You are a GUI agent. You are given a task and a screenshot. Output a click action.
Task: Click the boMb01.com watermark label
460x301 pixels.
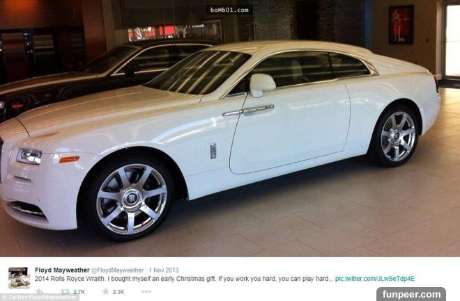coord(229,10)
